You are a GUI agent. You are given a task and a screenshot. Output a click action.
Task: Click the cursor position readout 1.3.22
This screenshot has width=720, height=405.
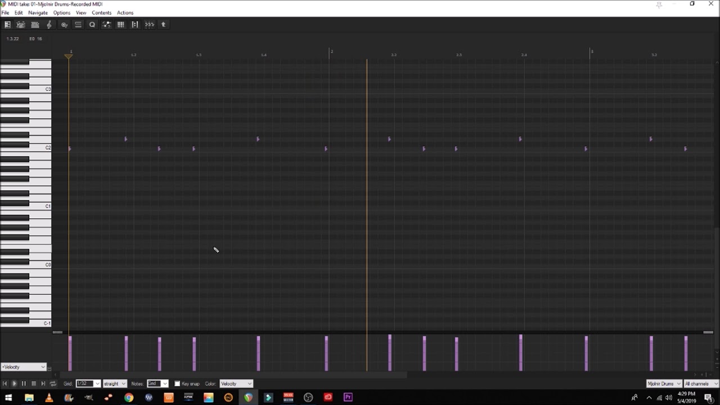12,39
